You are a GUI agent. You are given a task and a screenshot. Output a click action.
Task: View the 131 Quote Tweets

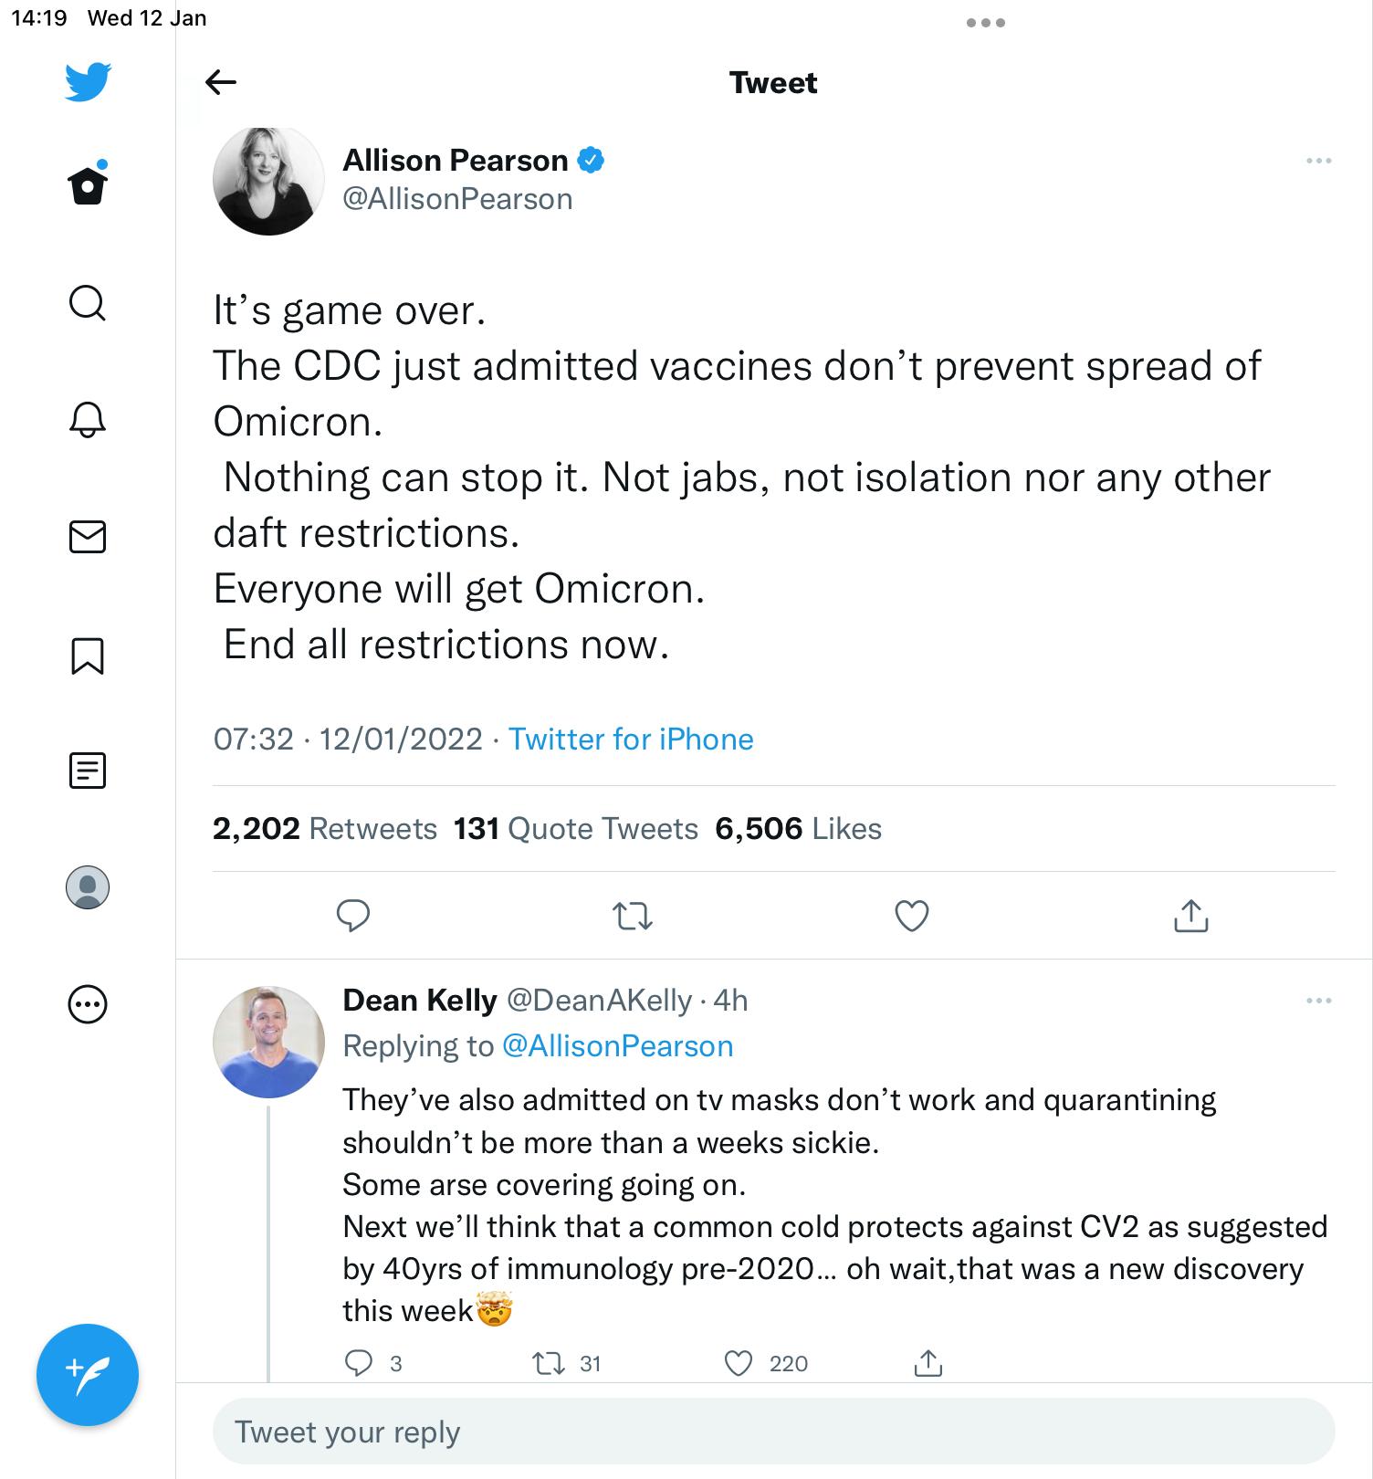click(x=575, y=828)
